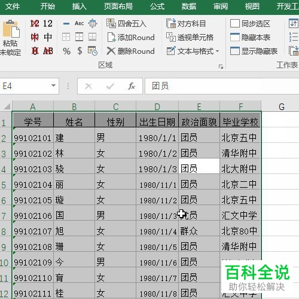
Task: Click the percent sign icon
Action: [66, 51]
